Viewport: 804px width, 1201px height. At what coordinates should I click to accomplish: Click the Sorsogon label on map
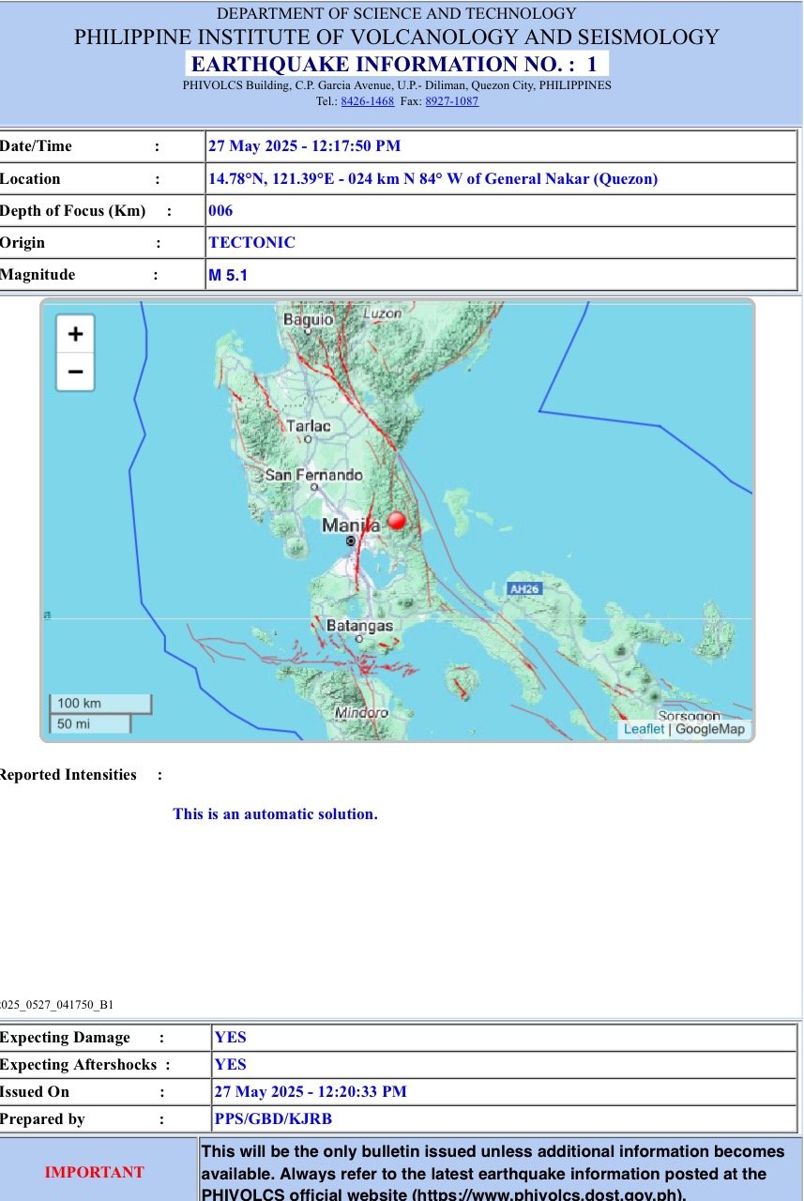pyautogui.click(x=689, y=717)
